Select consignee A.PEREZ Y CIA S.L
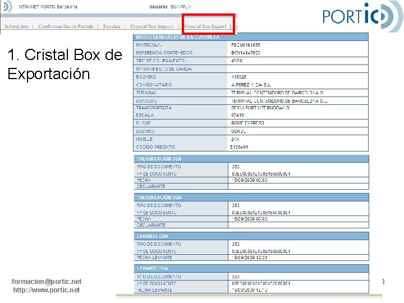 coord(251,85)
